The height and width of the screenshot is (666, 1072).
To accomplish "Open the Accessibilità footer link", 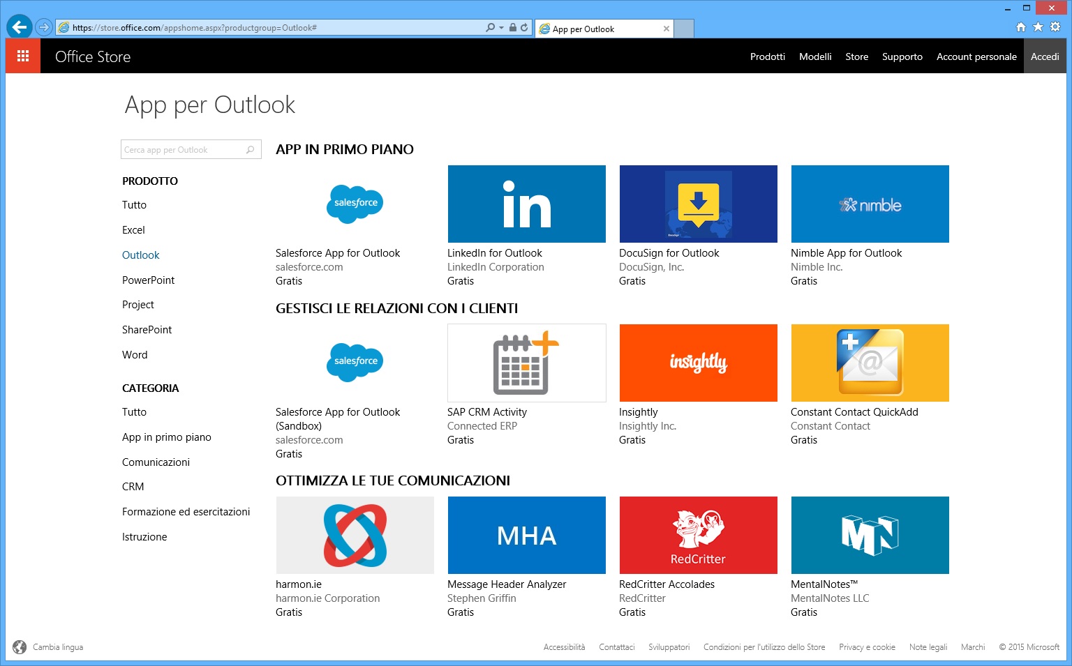I will tap(565, 647).
